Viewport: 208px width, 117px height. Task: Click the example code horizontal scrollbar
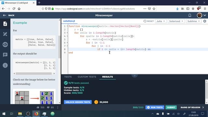coord(33,73)
